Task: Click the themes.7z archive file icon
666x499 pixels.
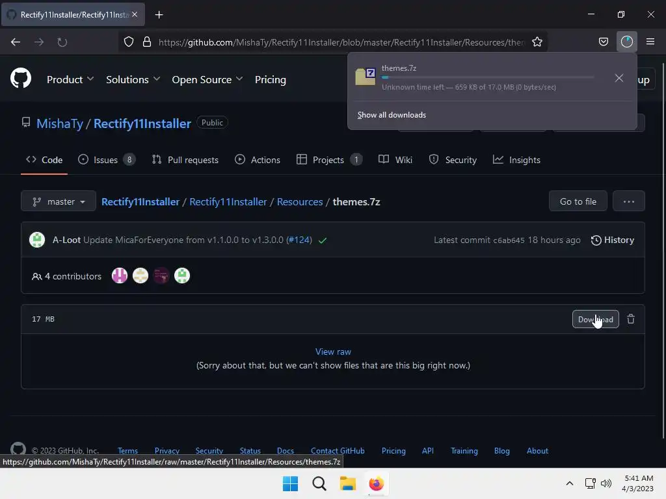Action: click(366, 77)
